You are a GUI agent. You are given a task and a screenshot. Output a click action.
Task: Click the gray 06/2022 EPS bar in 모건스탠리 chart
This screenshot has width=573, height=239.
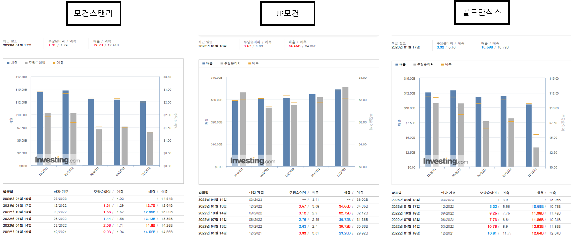tap(99, 147)
